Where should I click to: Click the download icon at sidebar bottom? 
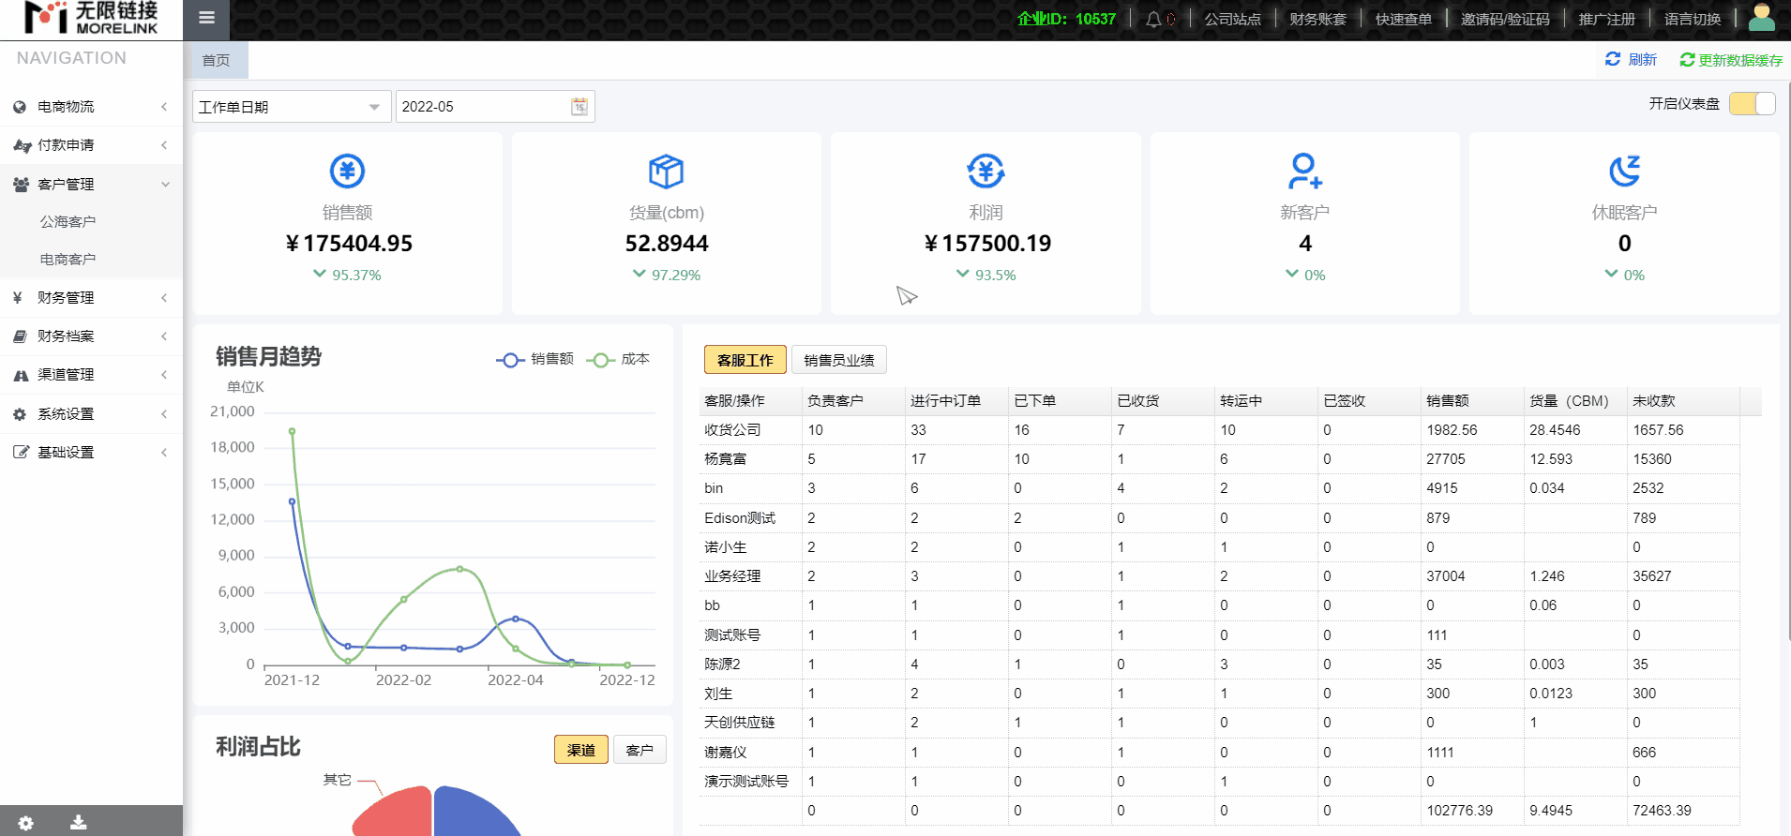click(x=79, y=823)
